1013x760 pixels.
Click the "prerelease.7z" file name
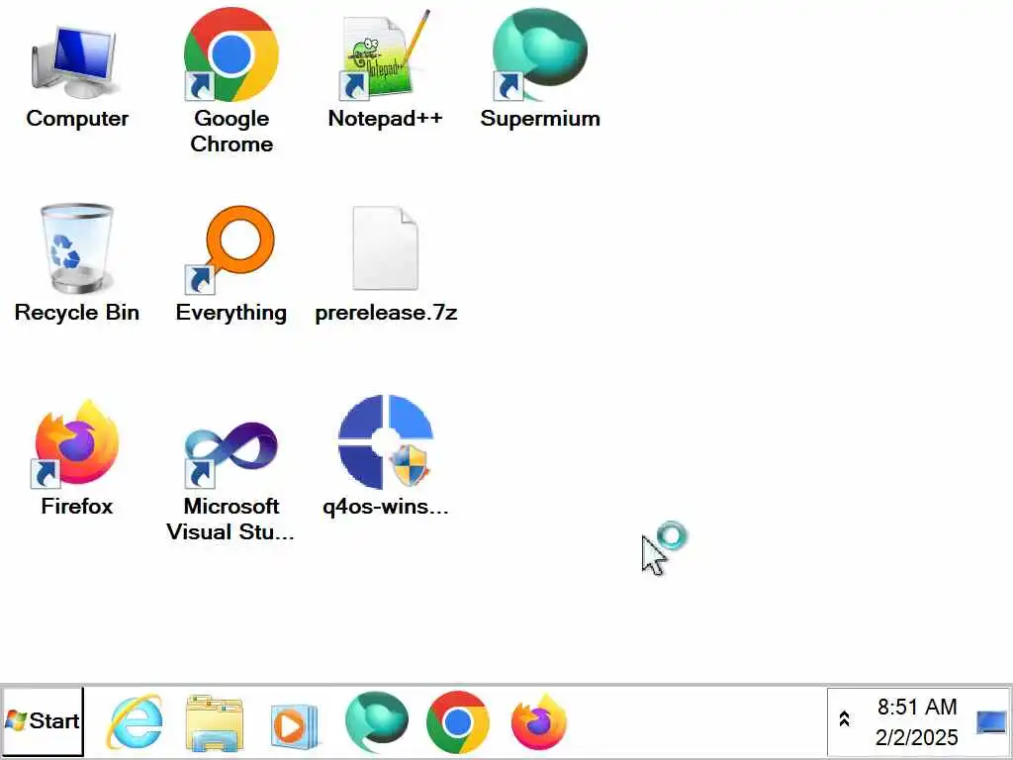pos(386,314)
